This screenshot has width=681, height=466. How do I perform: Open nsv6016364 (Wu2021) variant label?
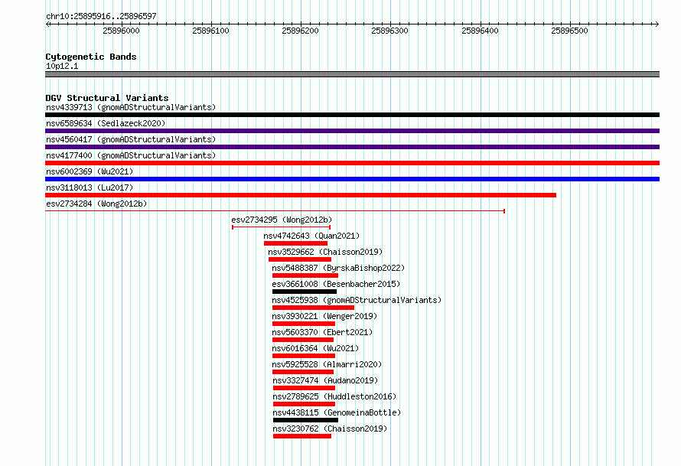(315, 348)
